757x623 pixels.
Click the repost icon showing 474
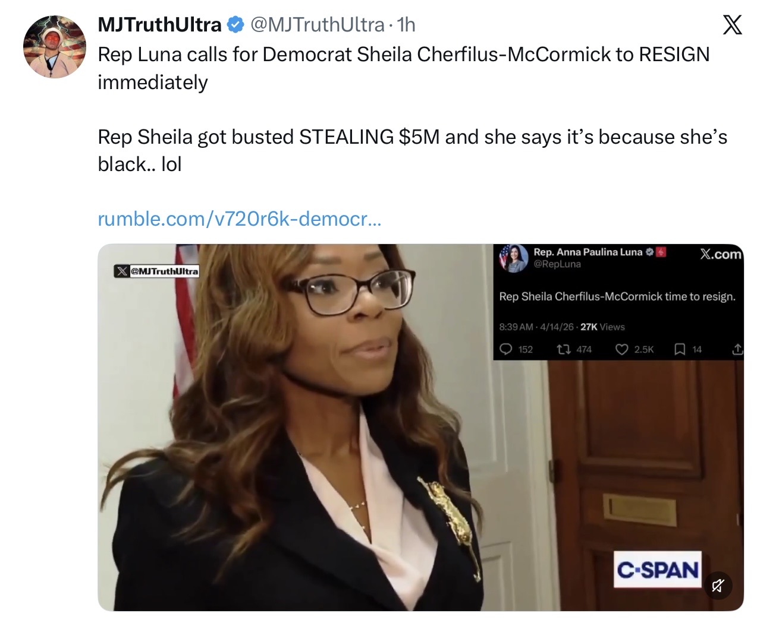[x=563, y=349]
